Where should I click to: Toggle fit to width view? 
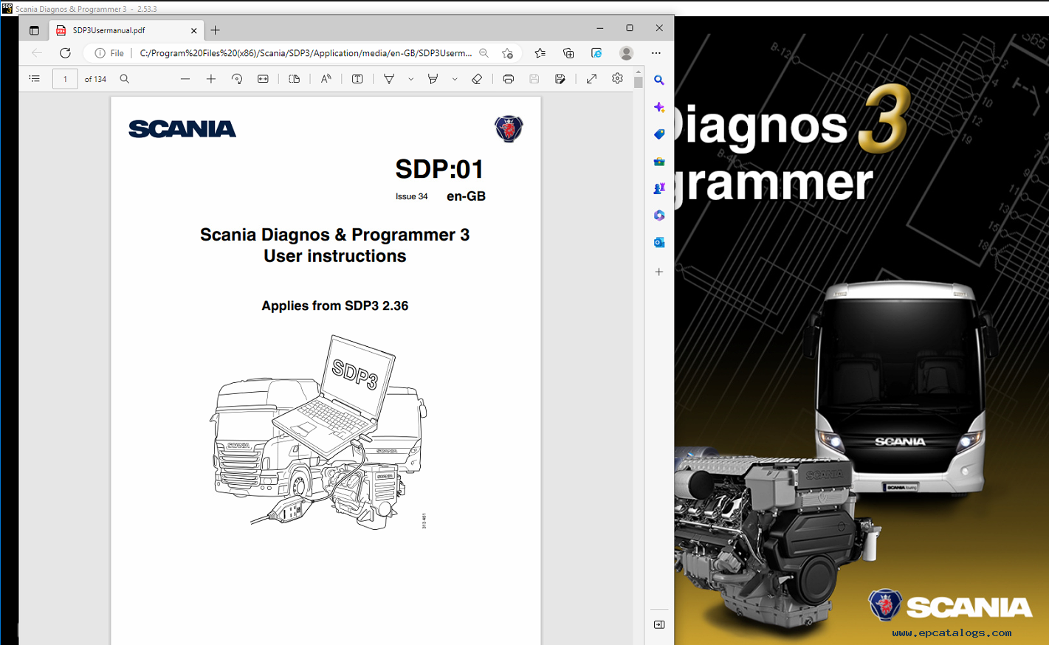[263, 79]
